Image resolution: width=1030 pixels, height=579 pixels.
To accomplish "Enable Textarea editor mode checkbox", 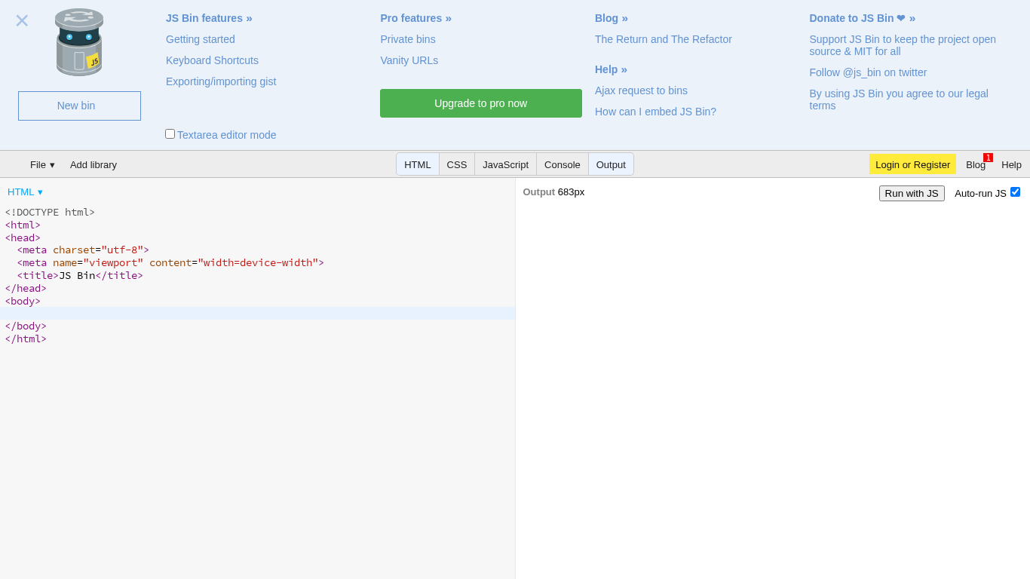I will coord(170,133).
